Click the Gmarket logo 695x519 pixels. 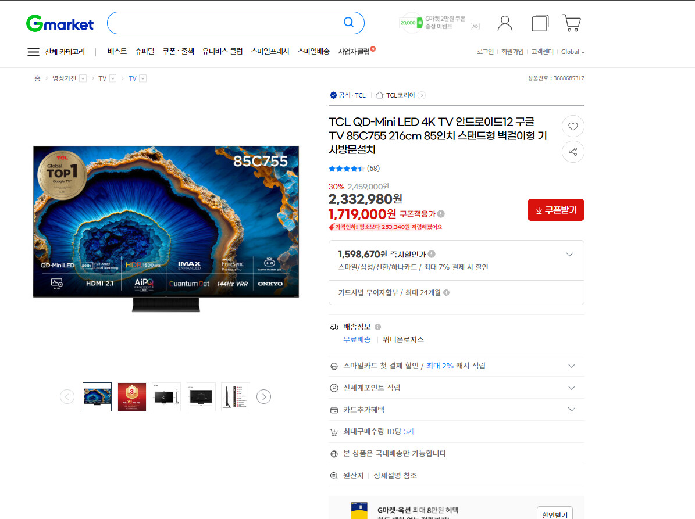(60, 23)
